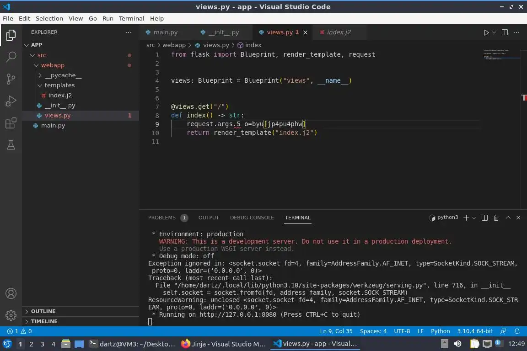The image size is (527, 351).
Task: Run Python file with play icon
Action: (x=486, y=32)
